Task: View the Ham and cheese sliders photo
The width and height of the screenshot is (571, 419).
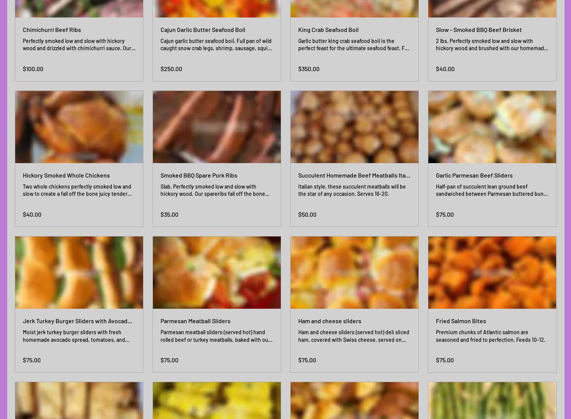Action: (355, 273)
